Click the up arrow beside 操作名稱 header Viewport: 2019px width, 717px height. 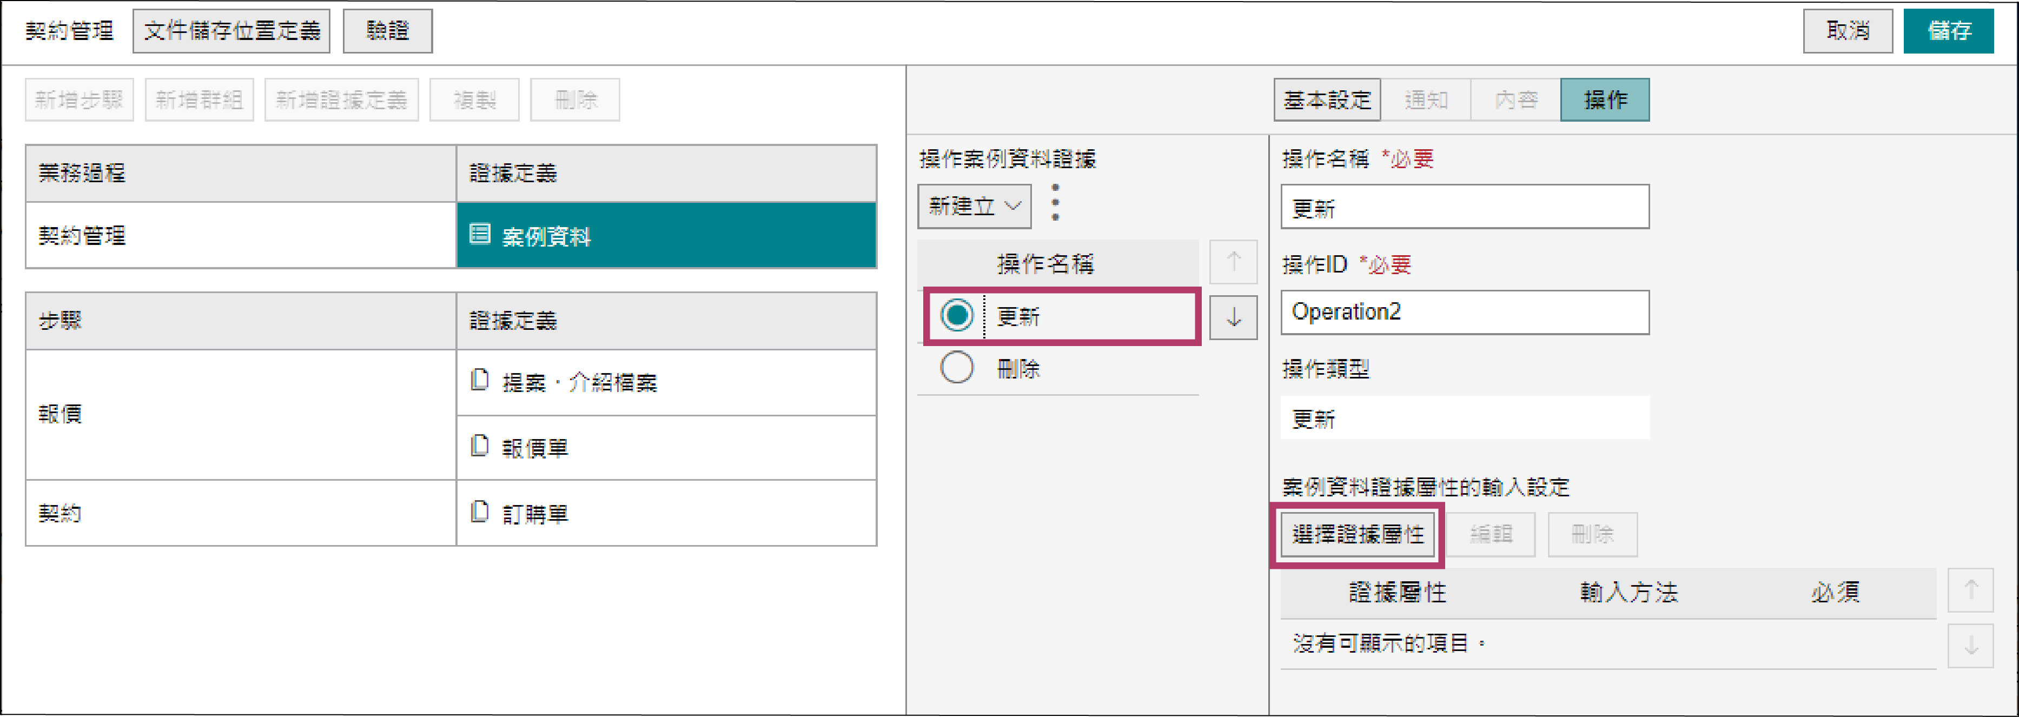pyautogui.click(x=1233, y=262)
